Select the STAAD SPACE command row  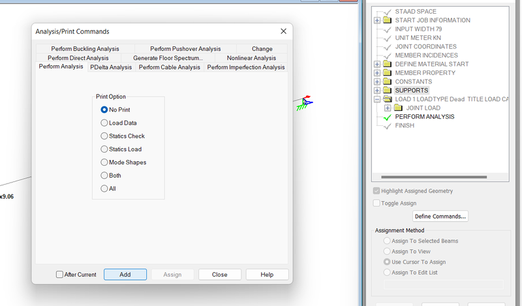click(x=416, y=12)
